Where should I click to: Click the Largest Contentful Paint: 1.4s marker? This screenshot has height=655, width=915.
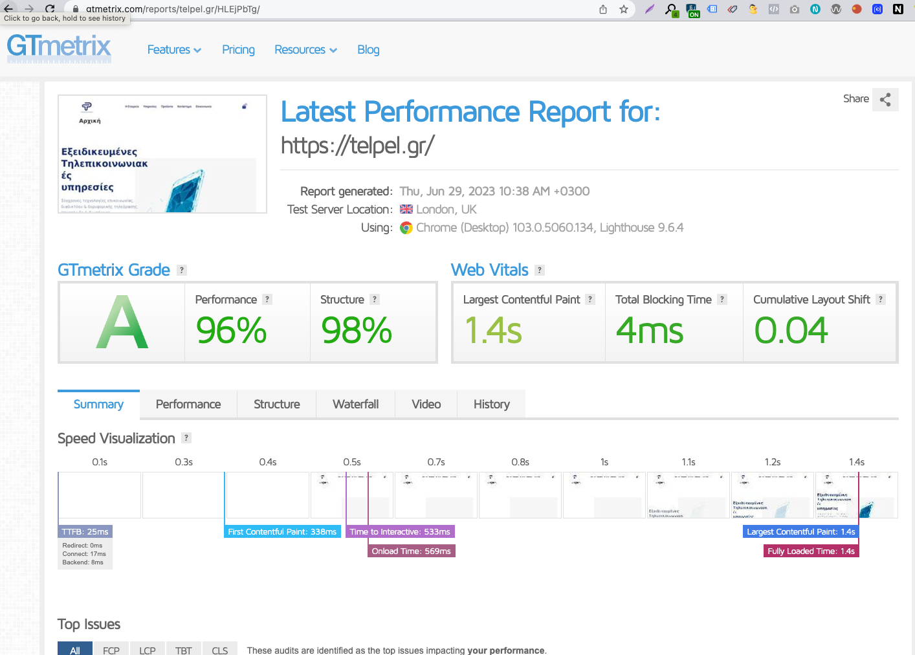pos(801,531)
